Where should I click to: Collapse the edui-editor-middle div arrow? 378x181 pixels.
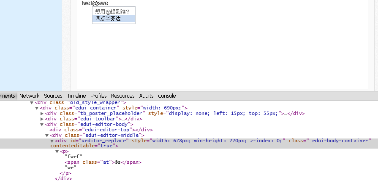[x=47, y=135]
